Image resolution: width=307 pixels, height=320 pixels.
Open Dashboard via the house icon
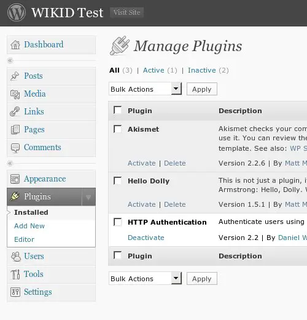coord(15,45)
